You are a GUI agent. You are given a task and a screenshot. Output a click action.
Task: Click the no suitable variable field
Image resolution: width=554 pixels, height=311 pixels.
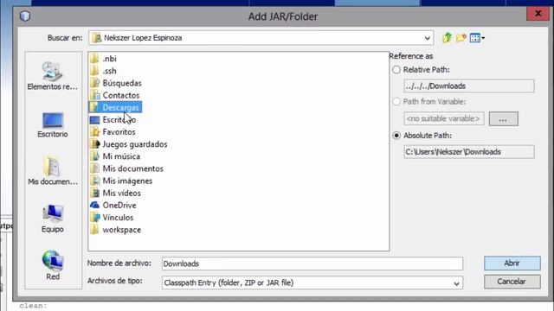click(x=444, y=118)
